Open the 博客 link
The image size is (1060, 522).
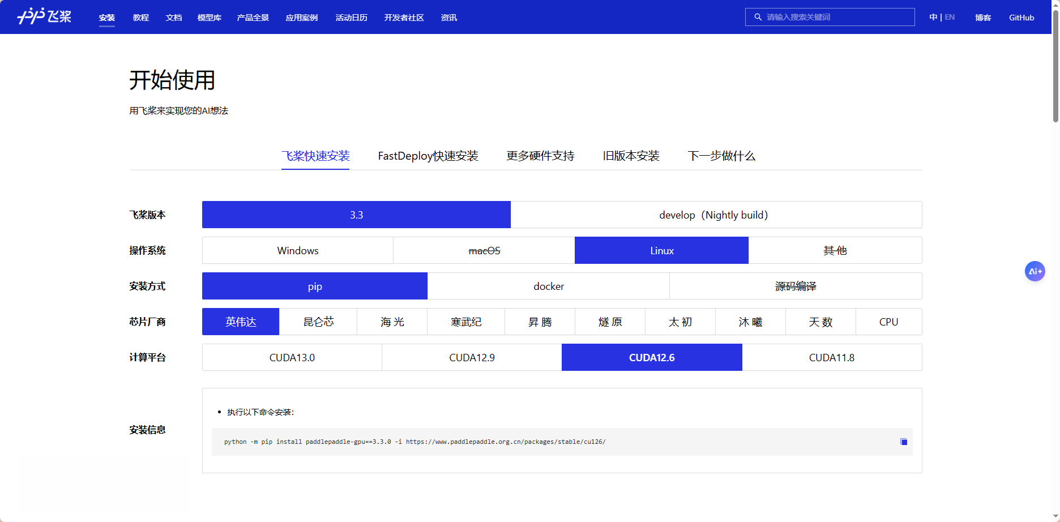tap(983, 18)
